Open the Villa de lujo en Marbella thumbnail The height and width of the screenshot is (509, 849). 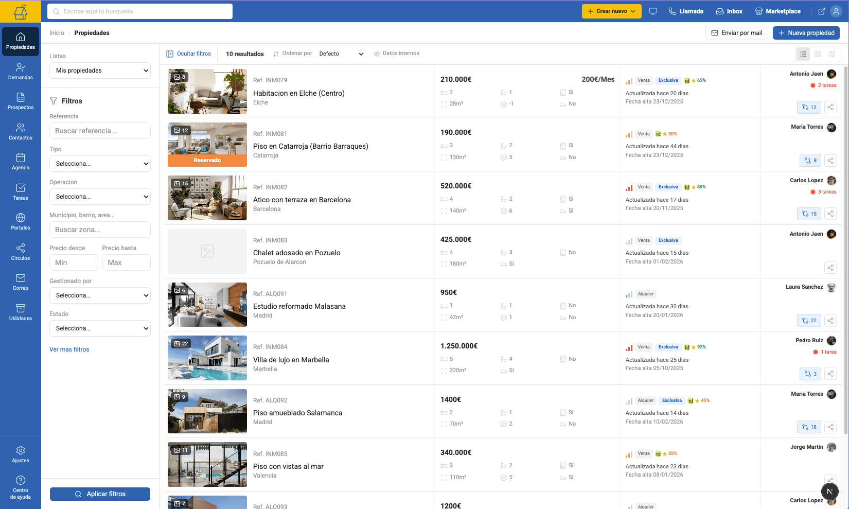[207, 358]
